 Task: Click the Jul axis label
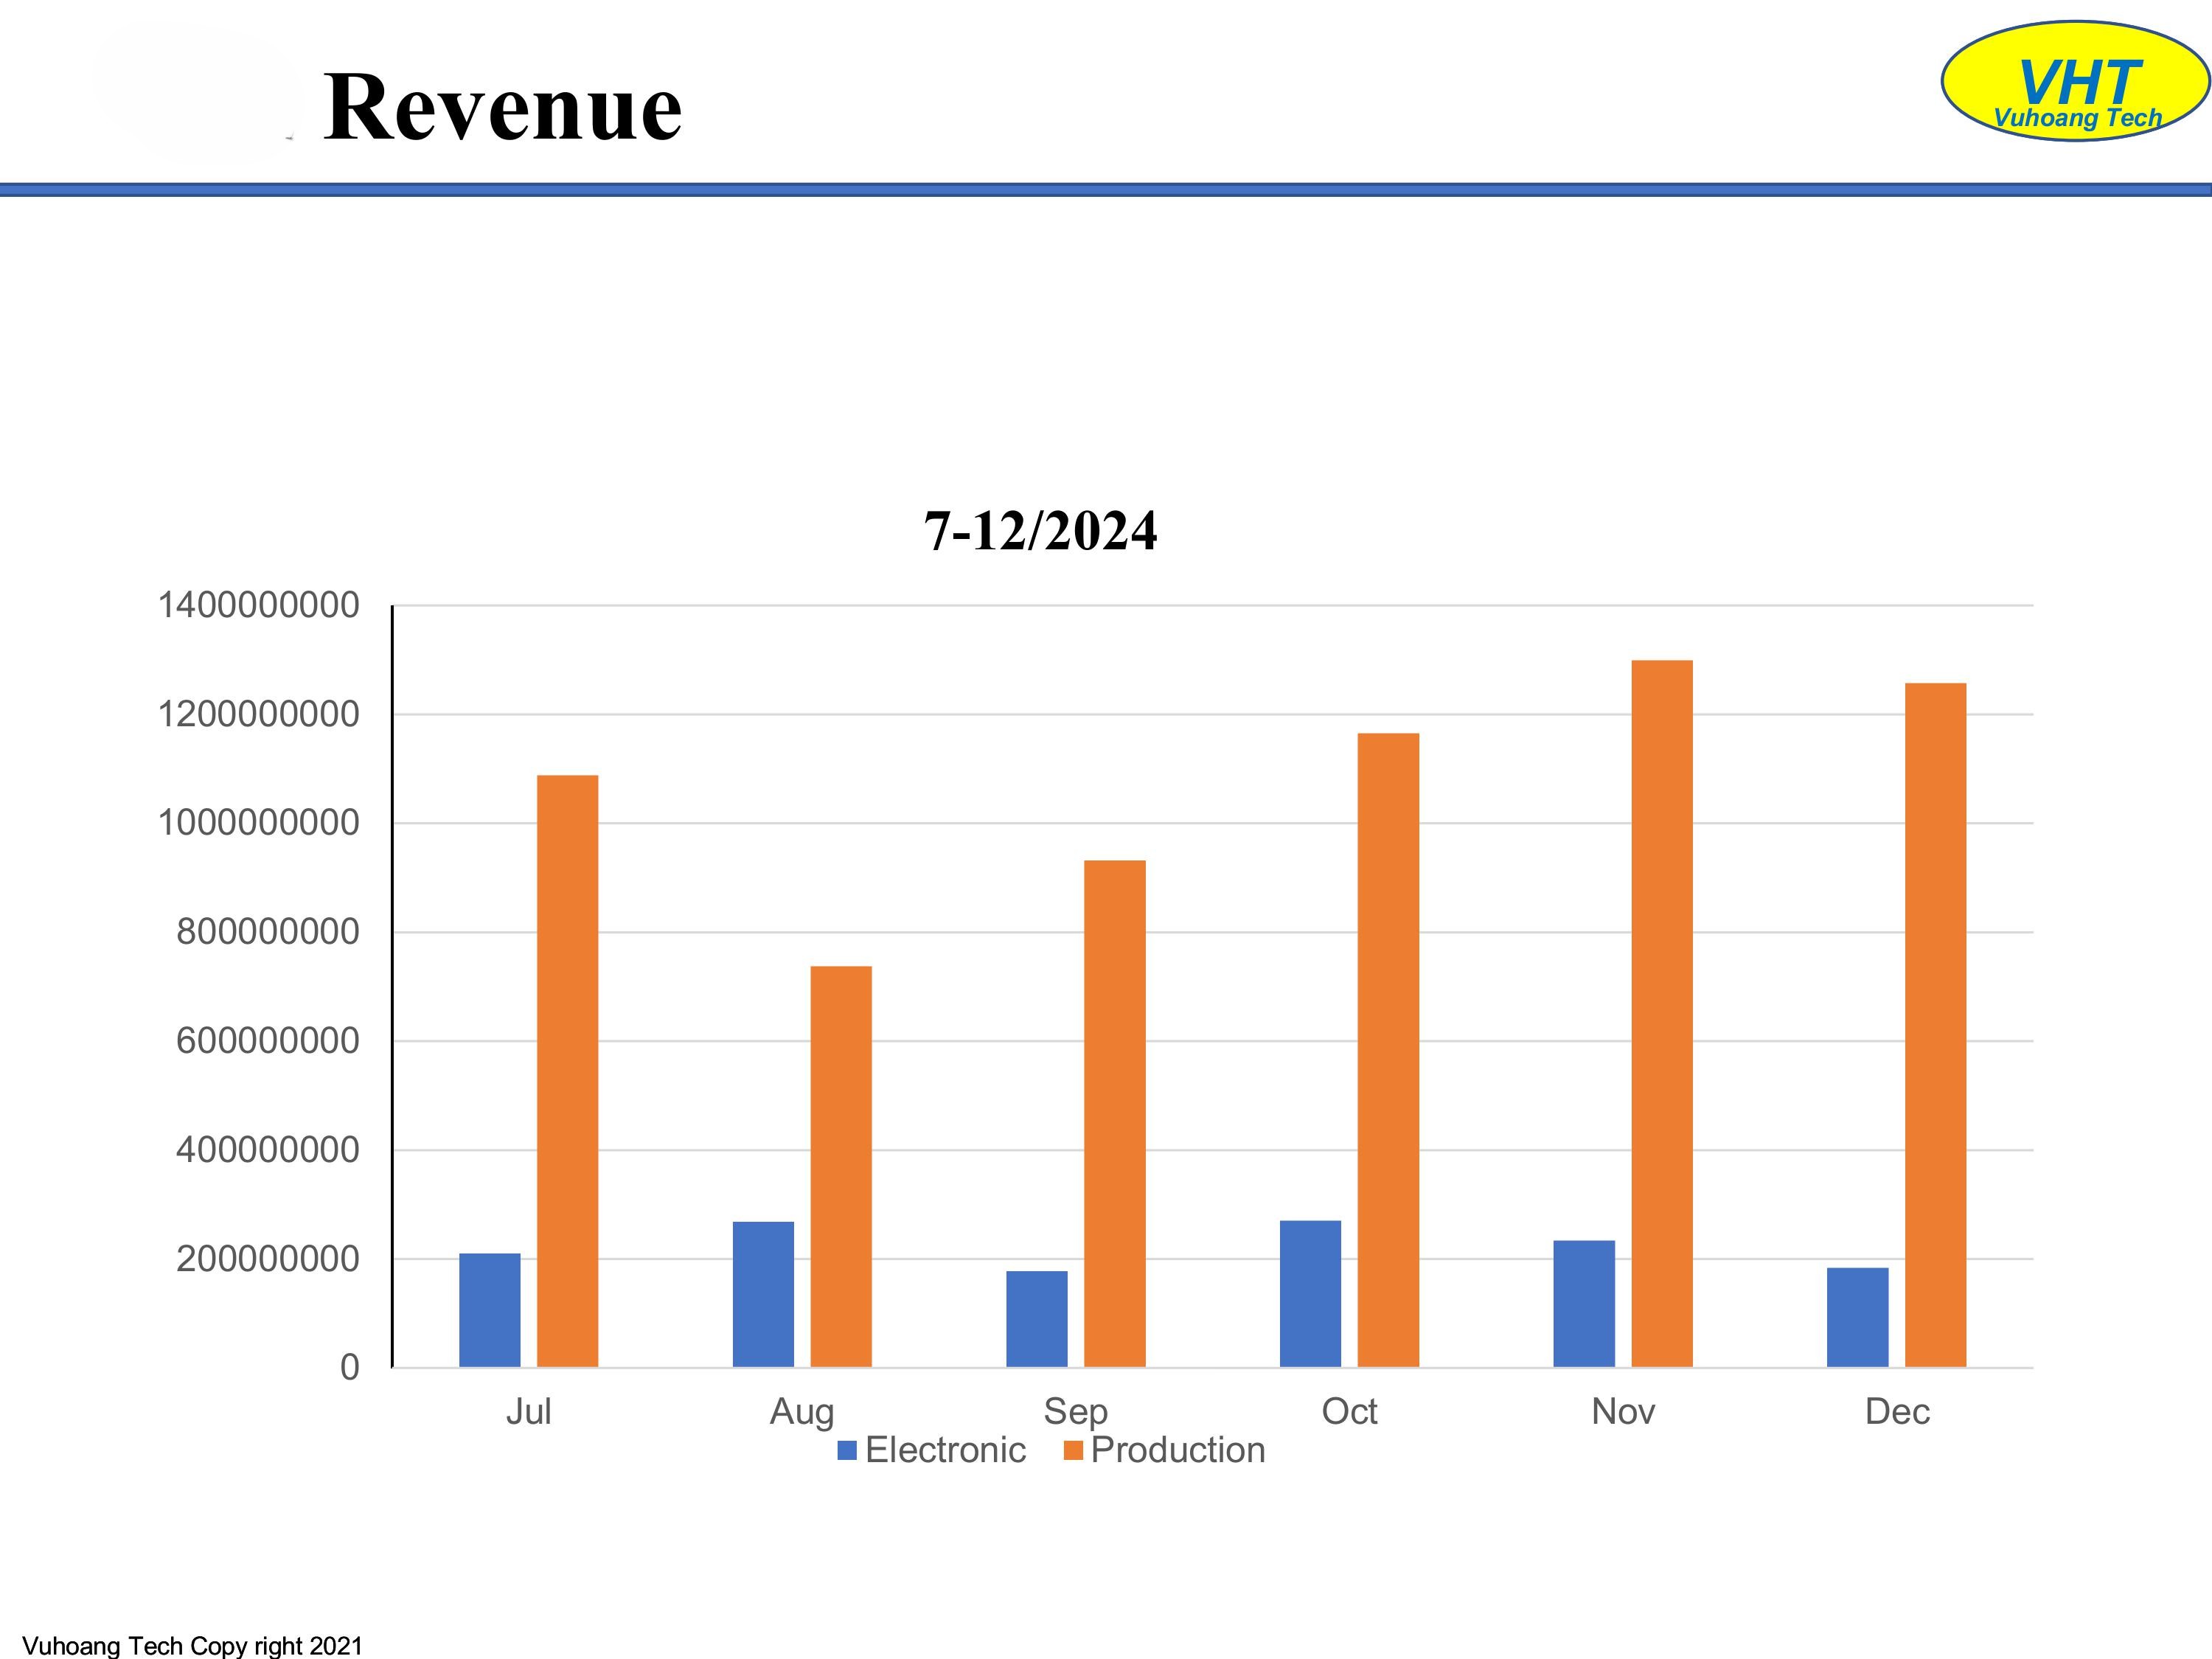point(528,1412)
